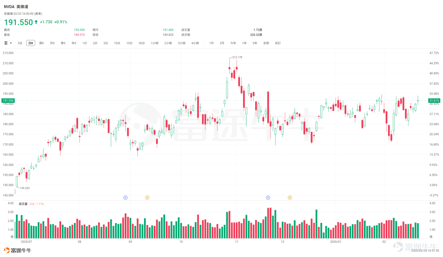Select the 周K weekly candlestick tab
443x257 pixels.
pos(42,43)
